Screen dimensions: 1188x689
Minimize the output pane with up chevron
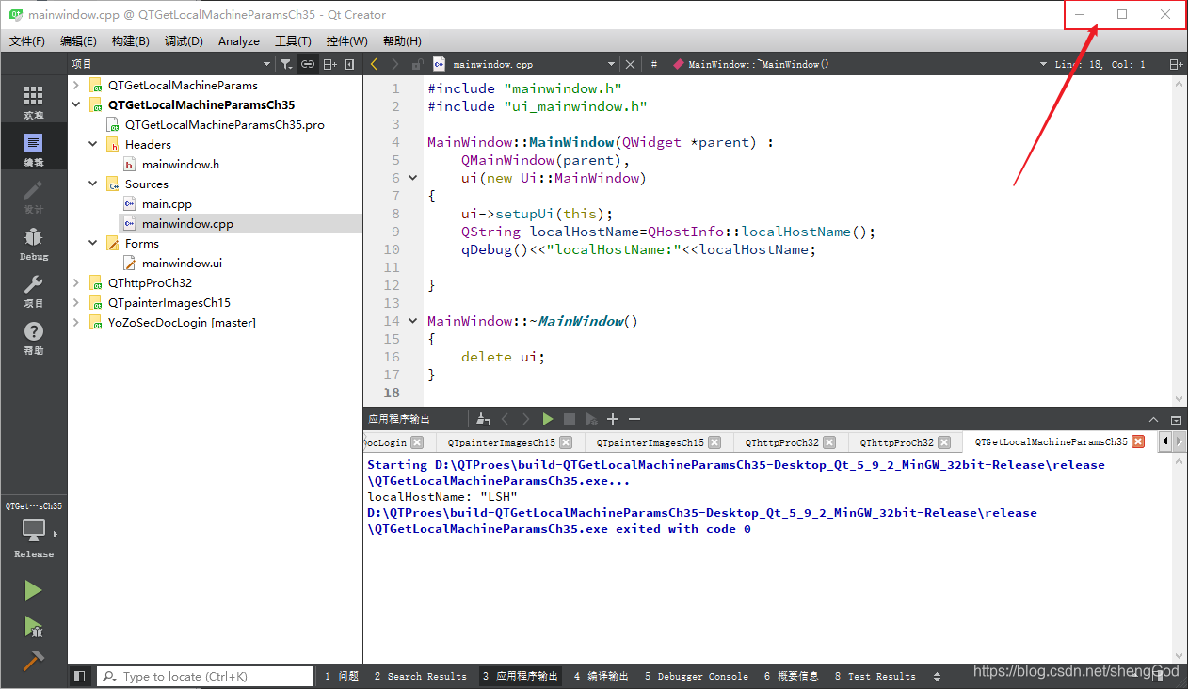click(x=1153, y=419)
